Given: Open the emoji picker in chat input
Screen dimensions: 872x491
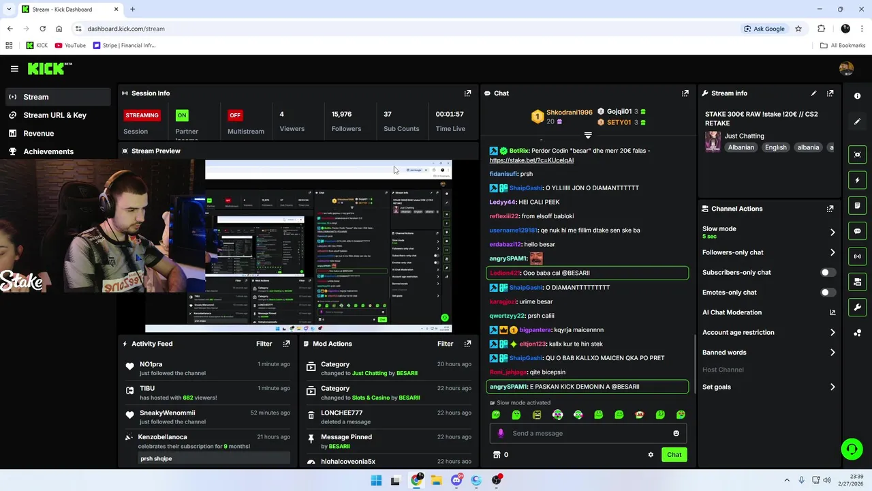Looking at the screenshot, I should click(x=676, y=433).
